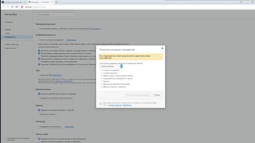Screen dimensions: 255x143
Task: Tick the third-party services data checkbox
Action: click(x=102, y=87)
